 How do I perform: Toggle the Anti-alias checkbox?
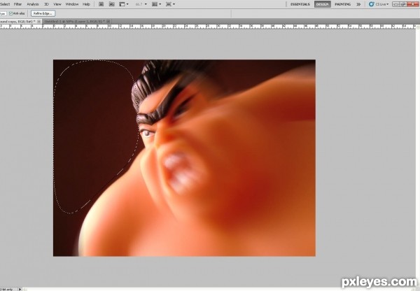10,13
